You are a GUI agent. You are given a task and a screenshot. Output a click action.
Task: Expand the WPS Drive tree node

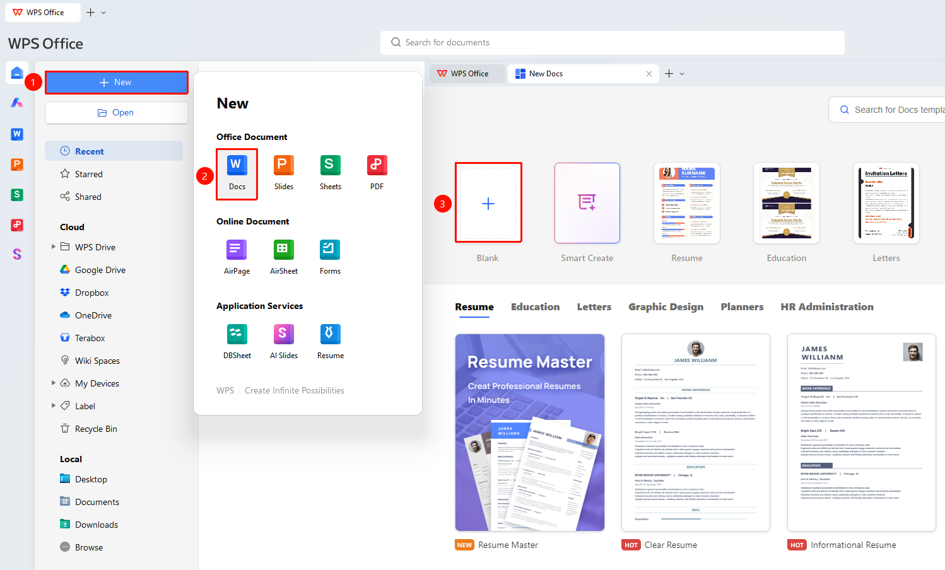(54, 247)
